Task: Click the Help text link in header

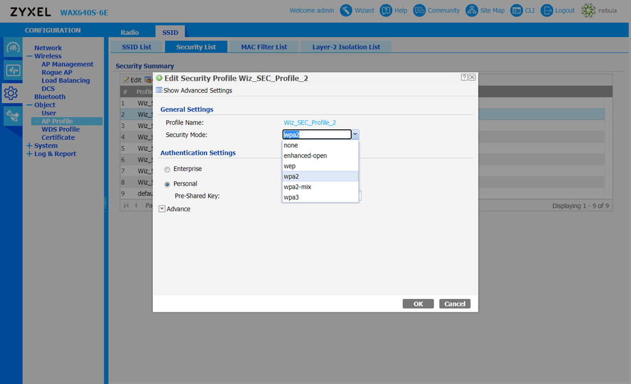Action: [401, 10]
